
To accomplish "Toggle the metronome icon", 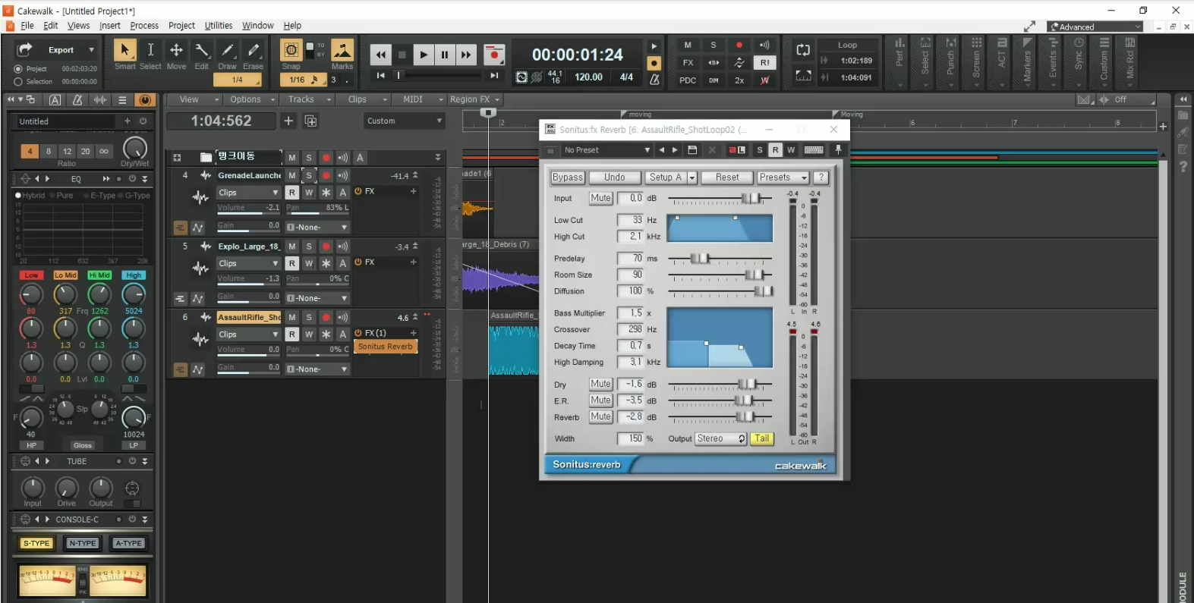I will click(x=654, y=79).
